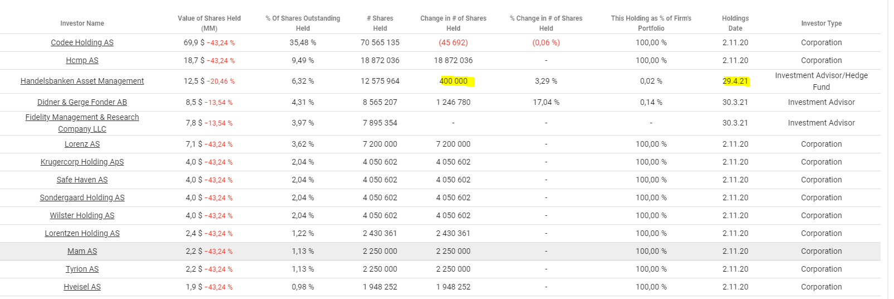894x299 pixels.
Task: Click Wilster Holding AS link
Action: point(82,215)
